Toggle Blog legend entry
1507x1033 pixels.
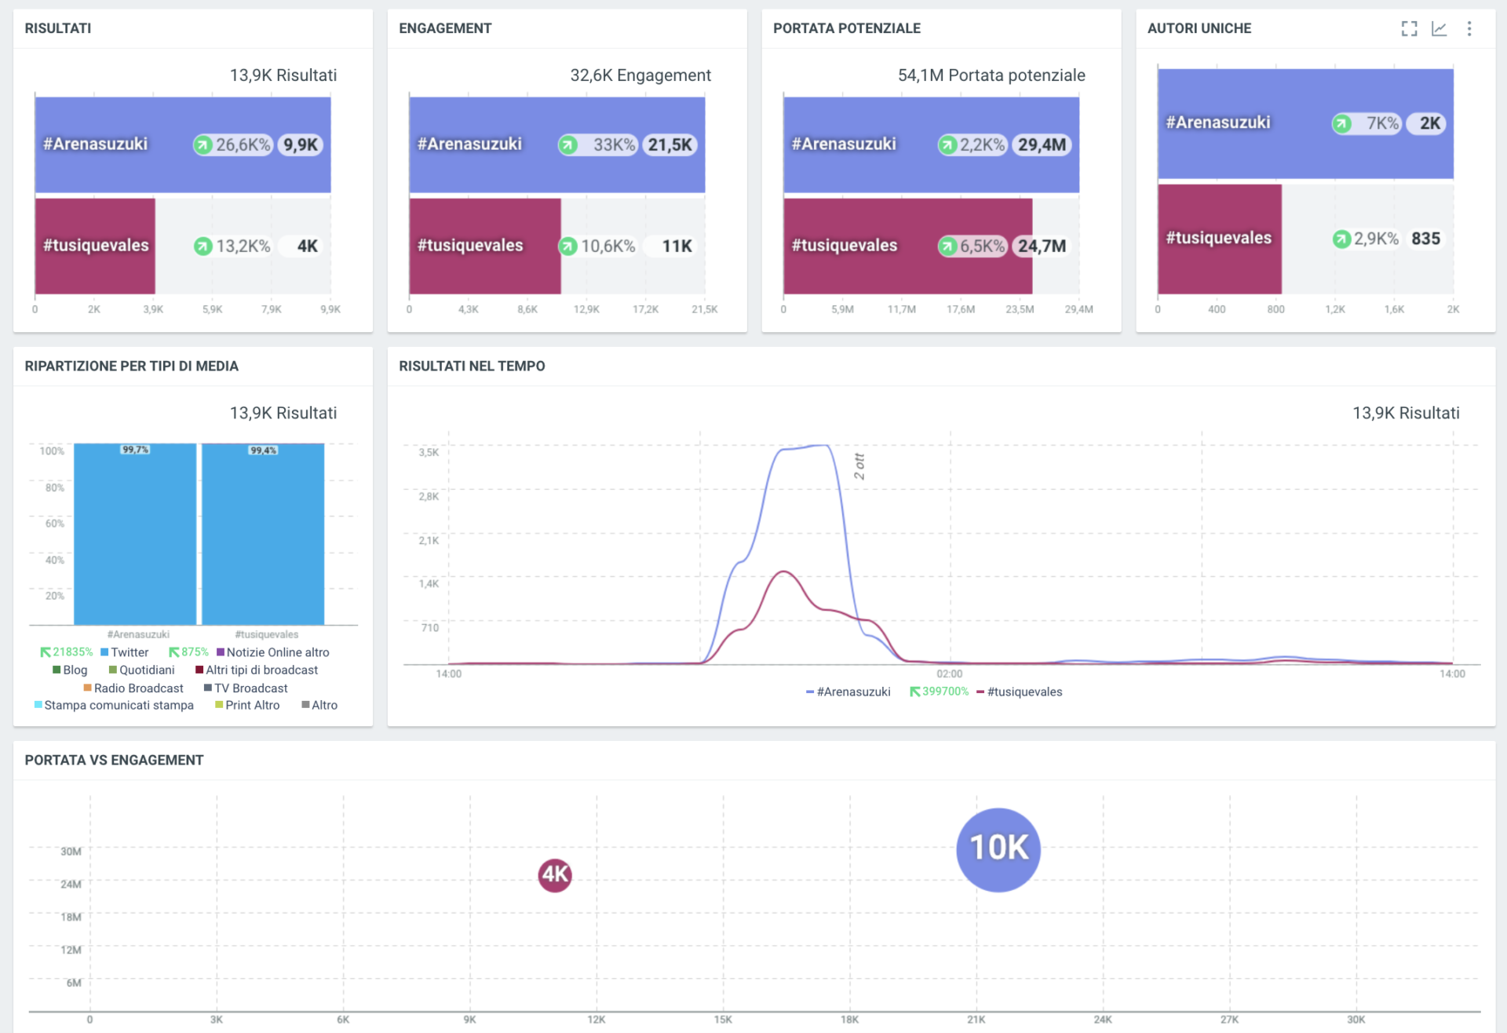click(x=70, y=670)
